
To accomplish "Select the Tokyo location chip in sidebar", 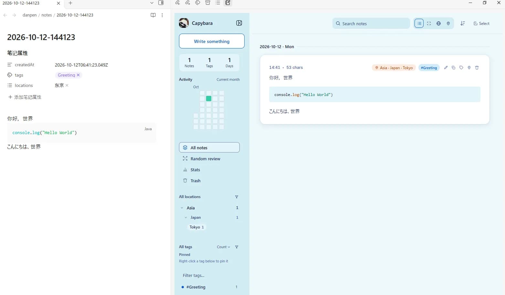I will pos(196,227).
